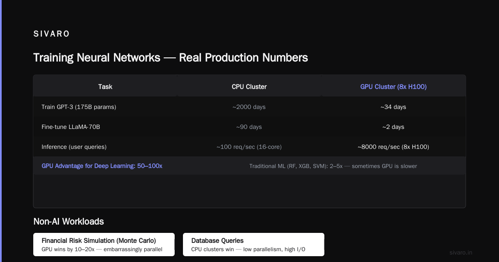Click the CPU Cluster column header
Image resolution: width=499 pixels, height=262 pixels.
pos(249,87)
